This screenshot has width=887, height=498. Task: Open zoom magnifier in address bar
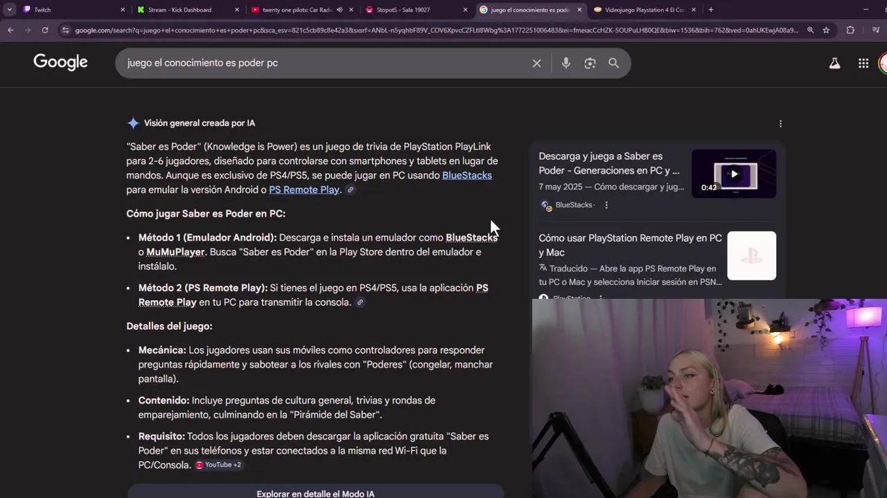810,30
